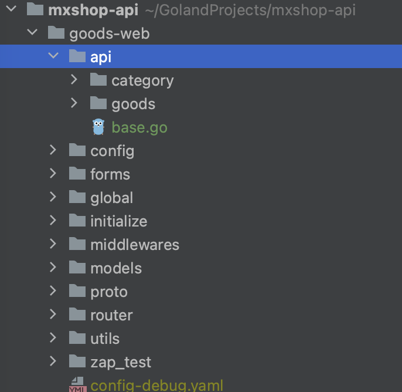Viewport: 402px width, 392px height.
Task: Expand the router folder arrow
Action: point(53,315)
